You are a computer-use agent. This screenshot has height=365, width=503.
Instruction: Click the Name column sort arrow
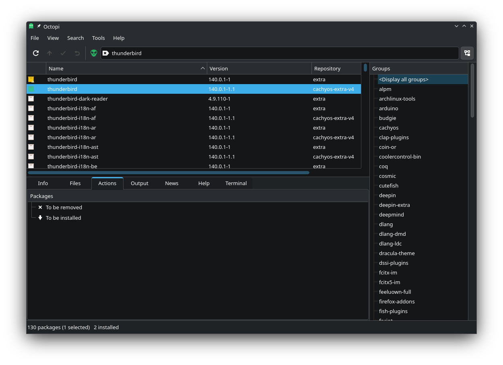coord(202,68)
